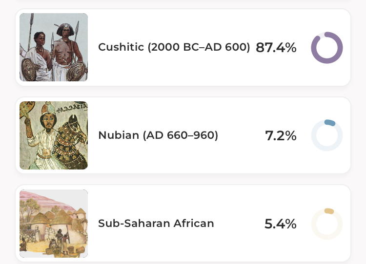Select the 5.4% Sub-Saharan percentage
Screen dimensions: 366x264
click(280, 224)
